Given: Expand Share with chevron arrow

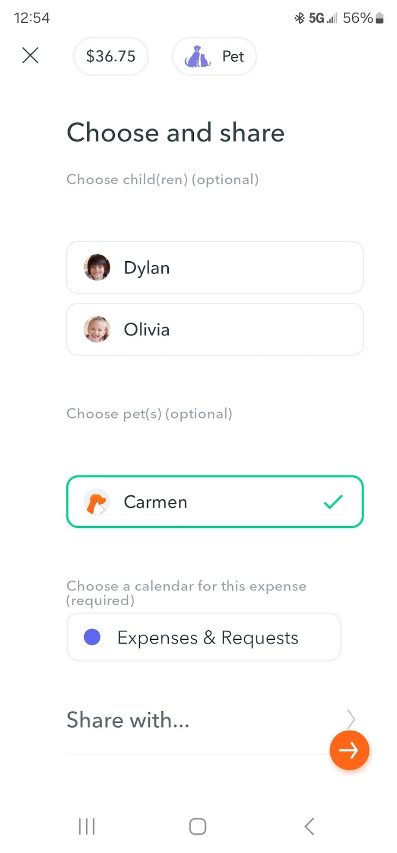Looking at the screenshot, I should pos(351,719).
